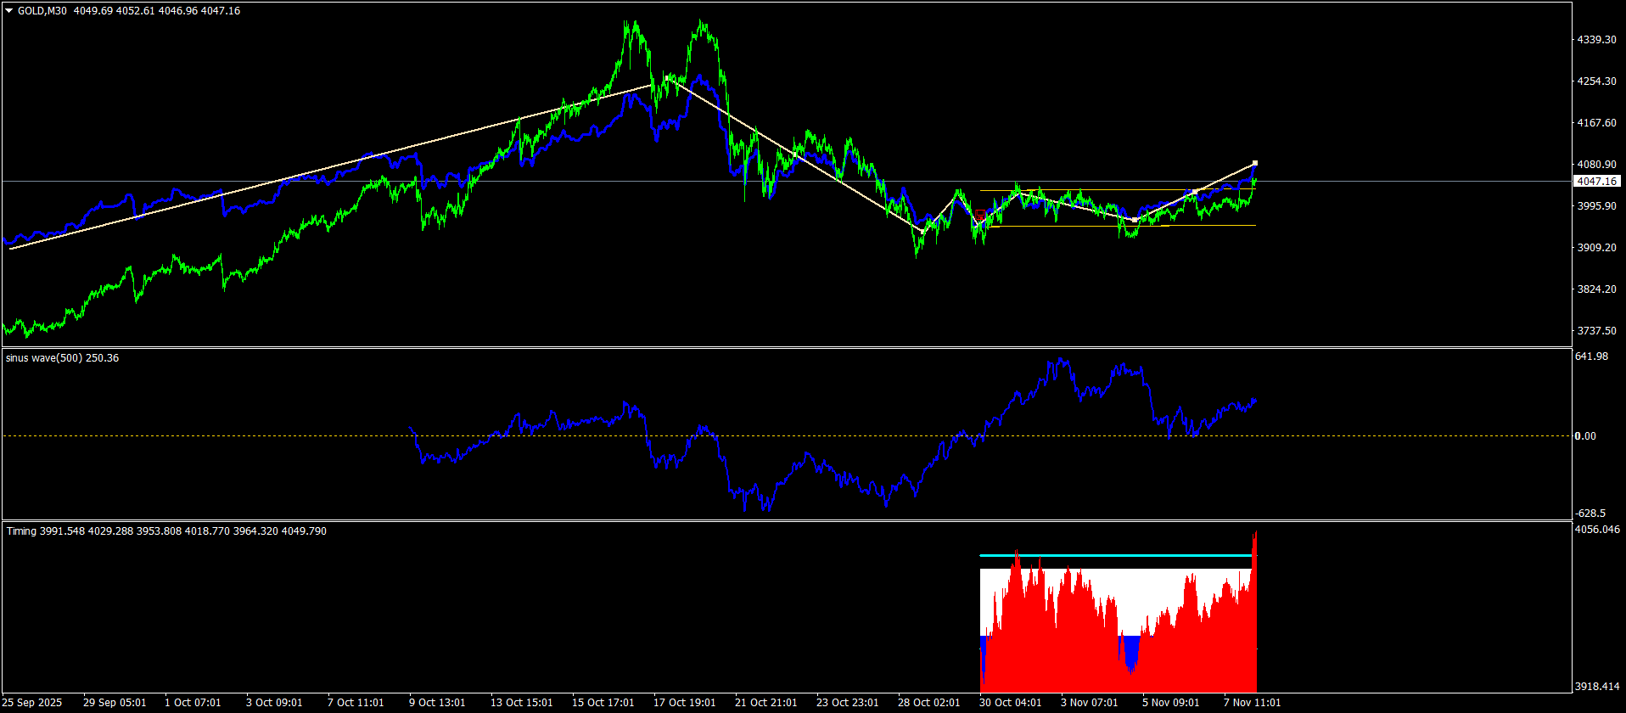
Task: Click the 4056.046 scale value
Action: point(1597,530)
